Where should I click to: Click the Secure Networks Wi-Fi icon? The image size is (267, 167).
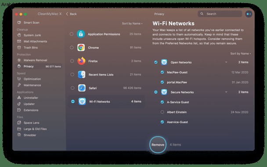pyautogui.click(x=164, y=92)
